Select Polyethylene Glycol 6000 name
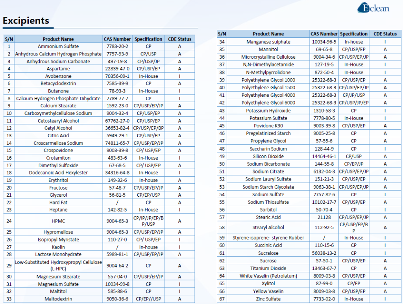 point(268,103)
